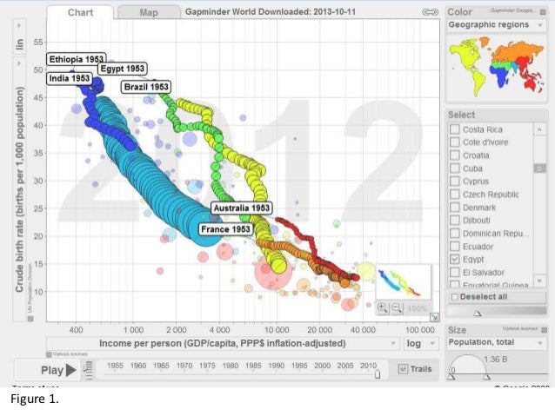The width and height of the screenshot is (555, 416).
Task: Check the Cyprus checkbox
Action: (x=454, y=181)
